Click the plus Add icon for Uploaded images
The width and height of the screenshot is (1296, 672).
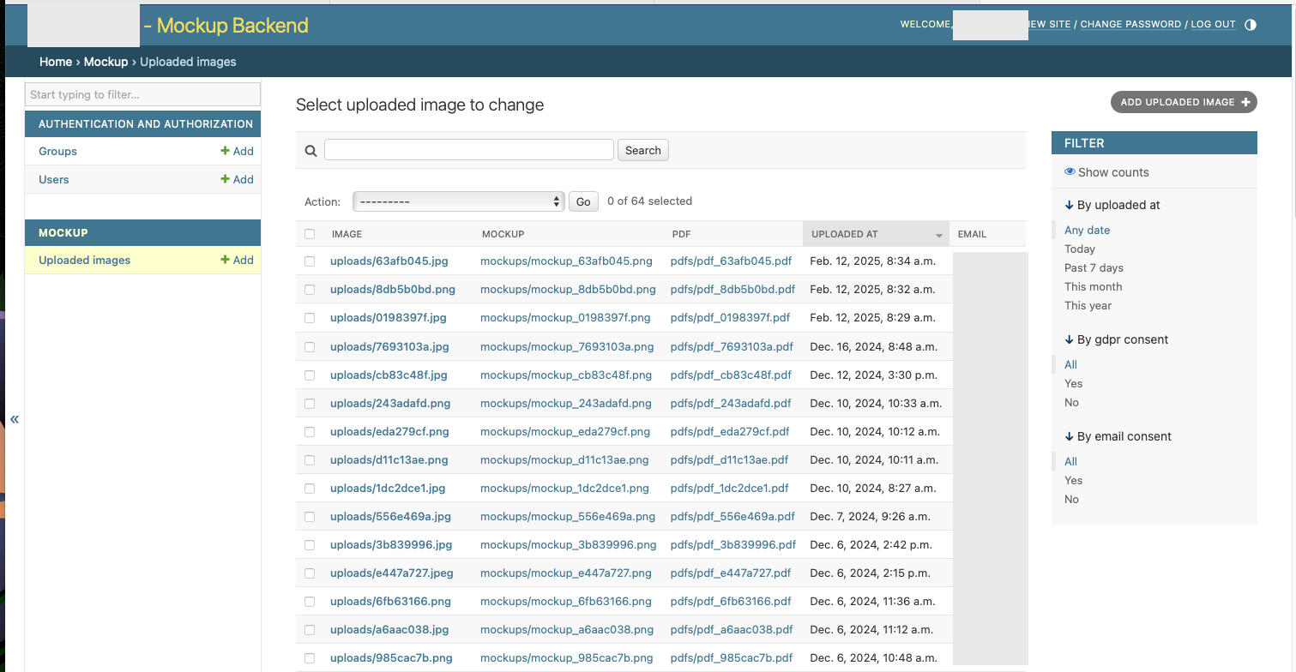226,260
